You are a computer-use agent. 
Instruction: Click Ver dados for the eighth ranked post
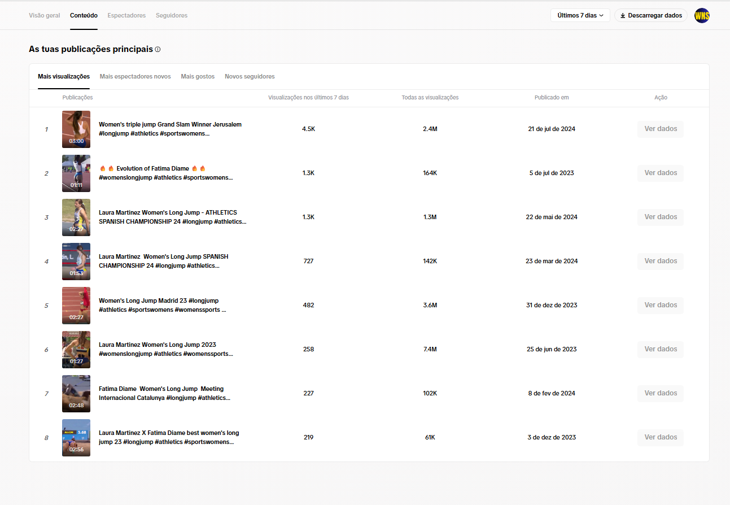coord(660,438)
